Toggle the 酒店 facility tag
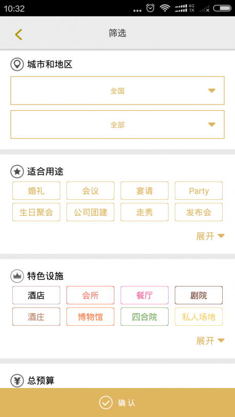Viewport: 235px width, 417px height. [x=36, y=295]
